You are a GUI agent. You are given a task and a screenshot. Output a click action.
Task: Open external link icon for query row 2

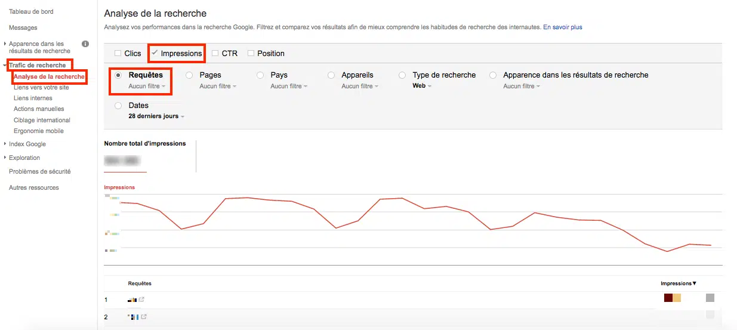[x=144, y=317]
